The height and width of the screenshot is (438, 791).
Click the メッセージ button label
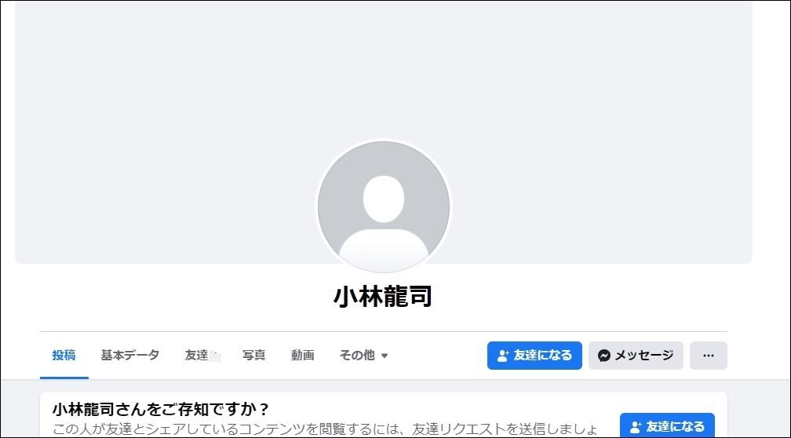pos(644,356)
